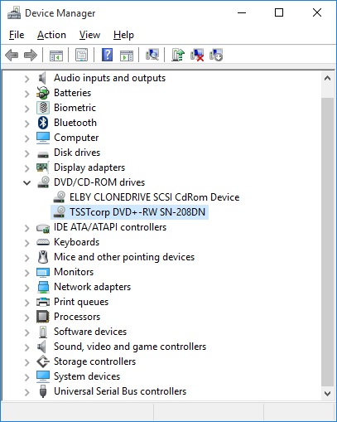
Task: Open the View menu
Action: [x=89, y=35]
